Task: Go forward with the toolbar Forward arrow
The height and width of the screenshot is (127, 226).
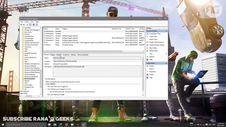Action: coord(24,25)
